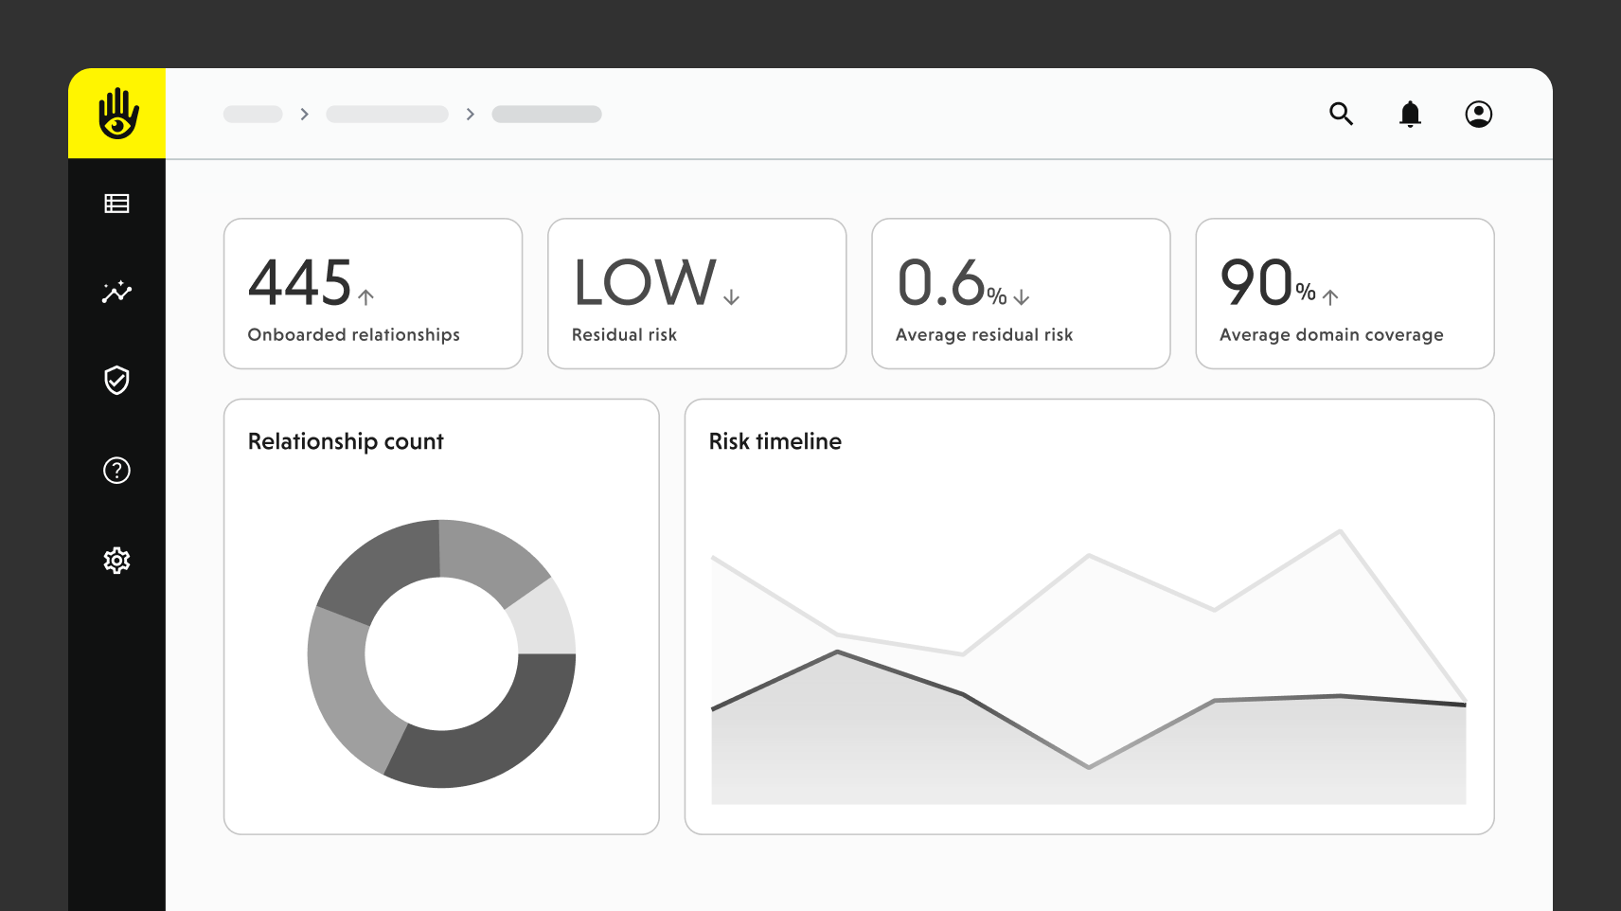Click the second breadcrumb chevron separator
This screenshot has height=911, width=1621.
pyautogui.click(x=470, y=114)
